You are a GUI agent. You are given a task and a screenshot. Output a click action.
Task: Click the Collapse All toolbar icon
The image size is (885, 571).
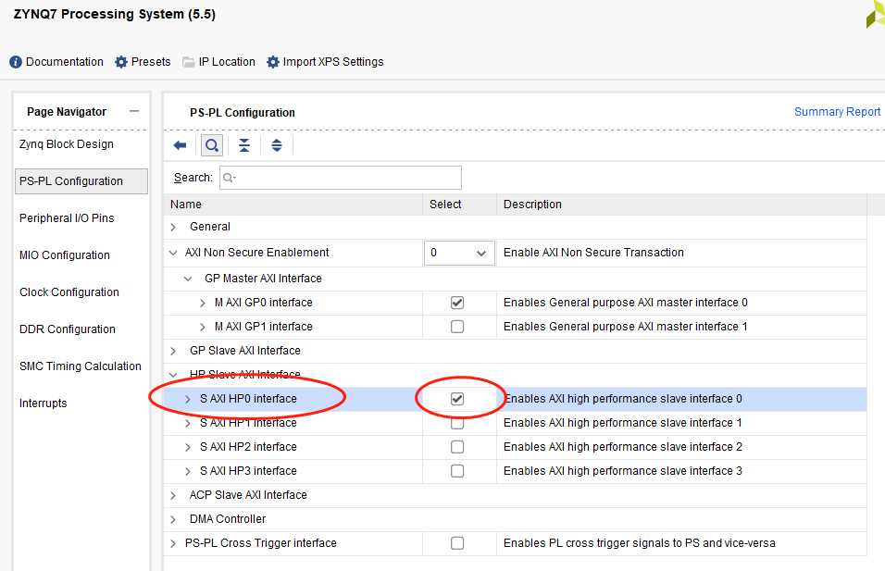click(243, 145)
